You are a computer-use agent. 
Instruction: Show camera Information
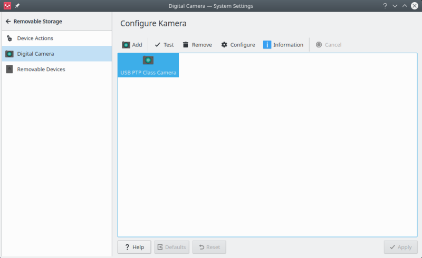pyautogui.click(x=283, y=45)
